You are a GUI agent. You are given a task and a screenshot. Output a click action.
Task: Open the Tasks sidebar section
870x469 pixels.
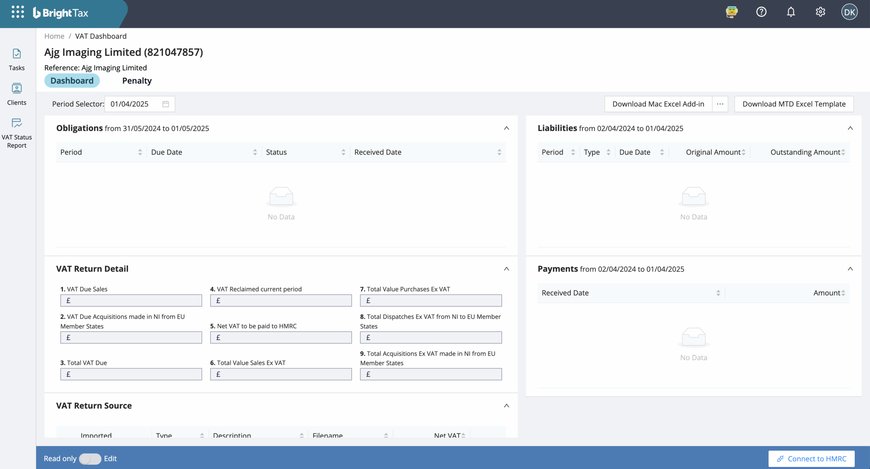[16, 59]
